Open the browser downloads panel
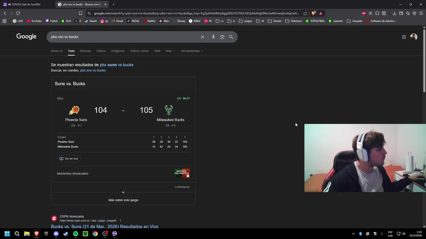 point(394,13)
